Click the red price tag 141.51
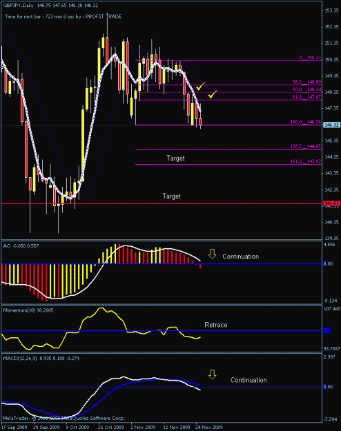This screenshot has height=431, width=341. [x=331, y=203]
